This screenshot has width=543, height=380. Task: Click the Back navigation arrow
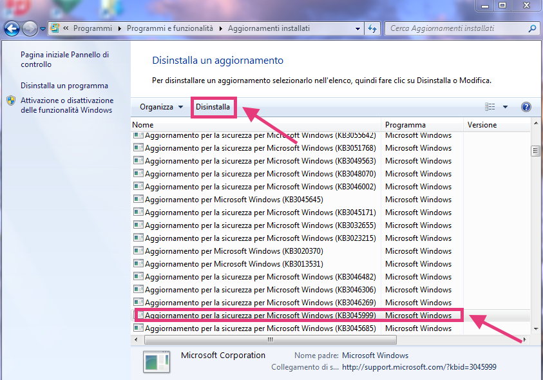[x=12, y=28]
